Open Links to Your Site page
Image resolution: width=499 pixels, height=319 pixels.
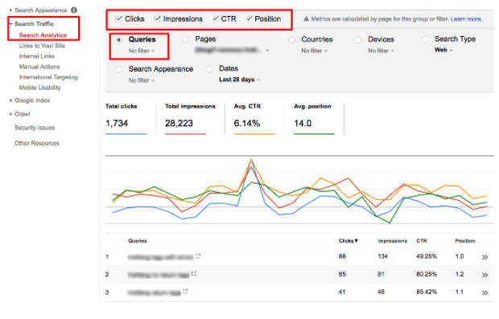point(42,46)
